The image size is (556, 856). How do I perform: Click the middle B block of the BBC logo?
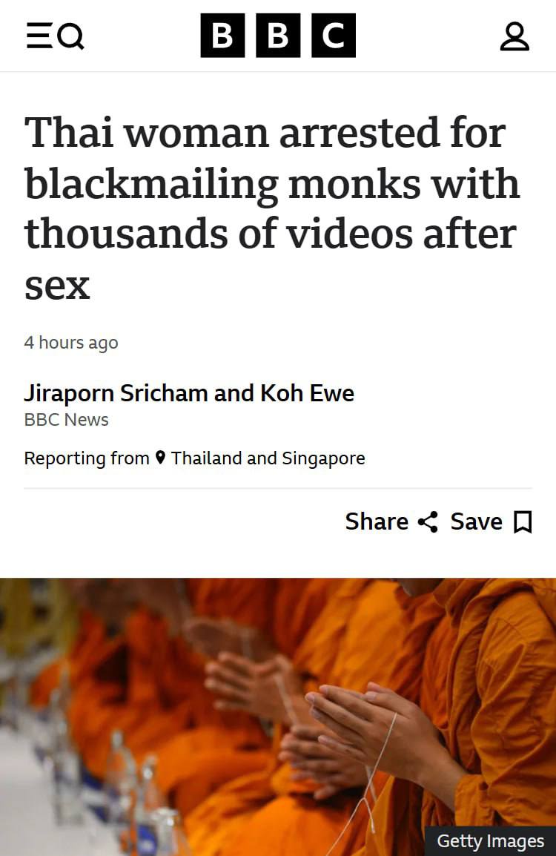pyautogui.click(x=278, y=36)
